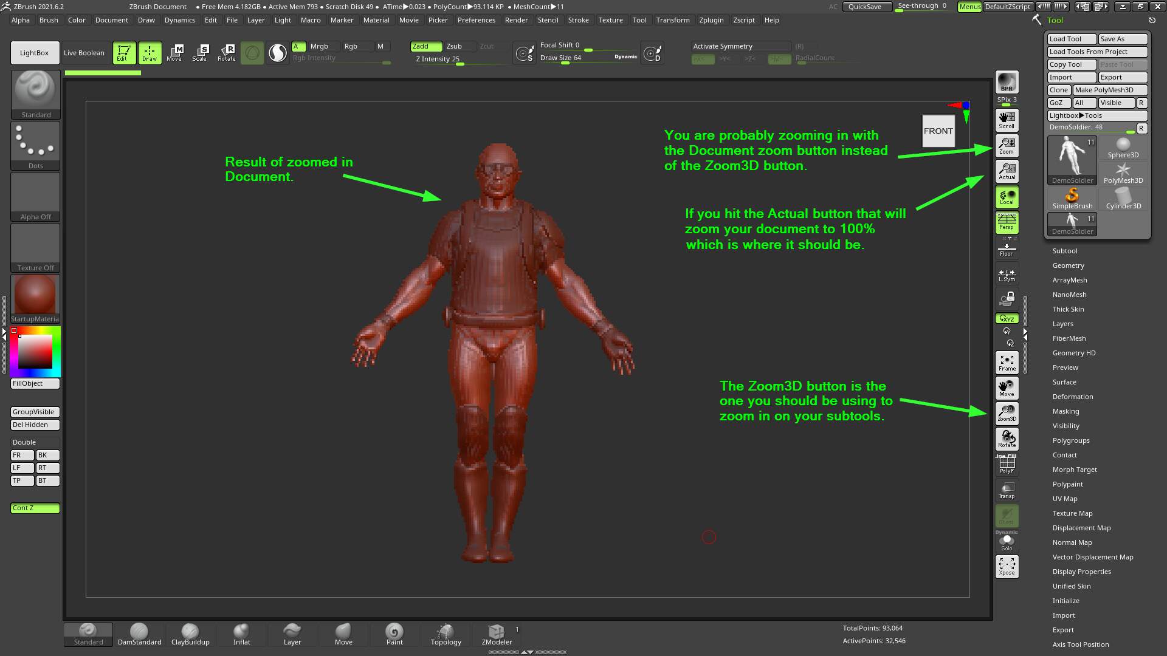Image resolution: width=1167 pixels, height=656 pixels.
Task: Open the Document menu
Action: pos(111,20)
